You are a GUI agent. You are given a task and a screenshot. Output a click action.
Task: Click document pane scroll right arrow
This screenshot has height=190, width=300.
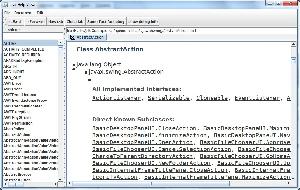(289, 183)
